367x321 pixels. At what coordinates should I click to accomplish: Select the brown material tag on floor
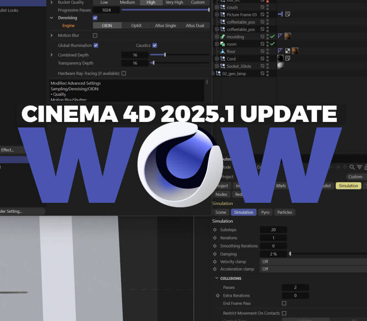[x=295, y=51]
